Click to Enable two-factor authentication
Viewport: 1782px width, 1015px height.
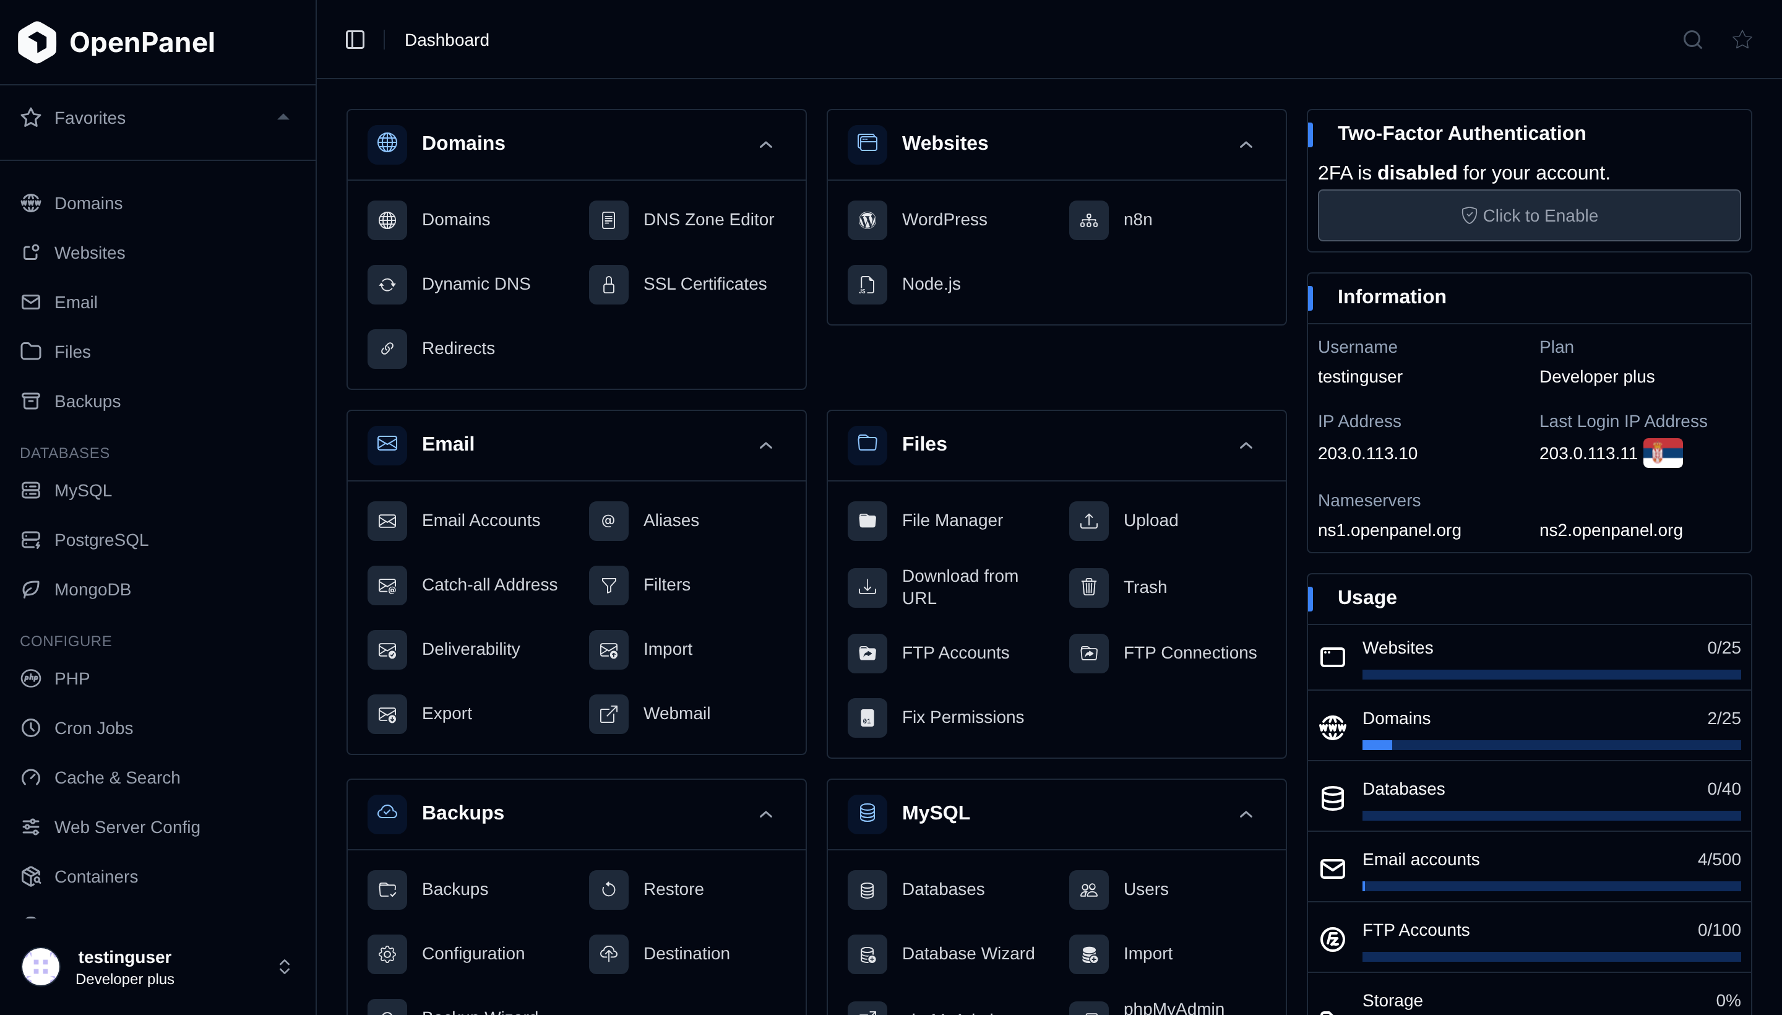(x=1529, y=215)
